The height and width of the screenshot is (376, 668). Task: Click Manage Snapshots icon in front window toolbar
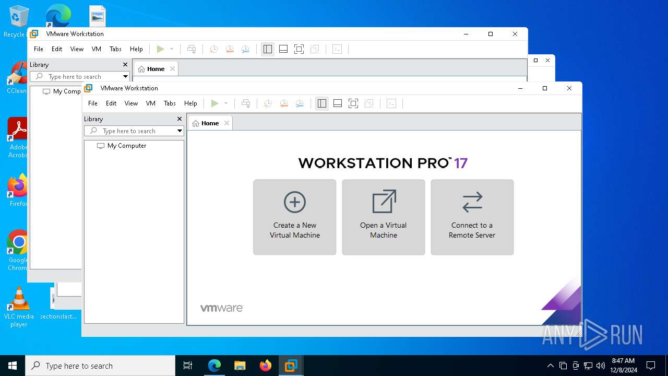300,103
